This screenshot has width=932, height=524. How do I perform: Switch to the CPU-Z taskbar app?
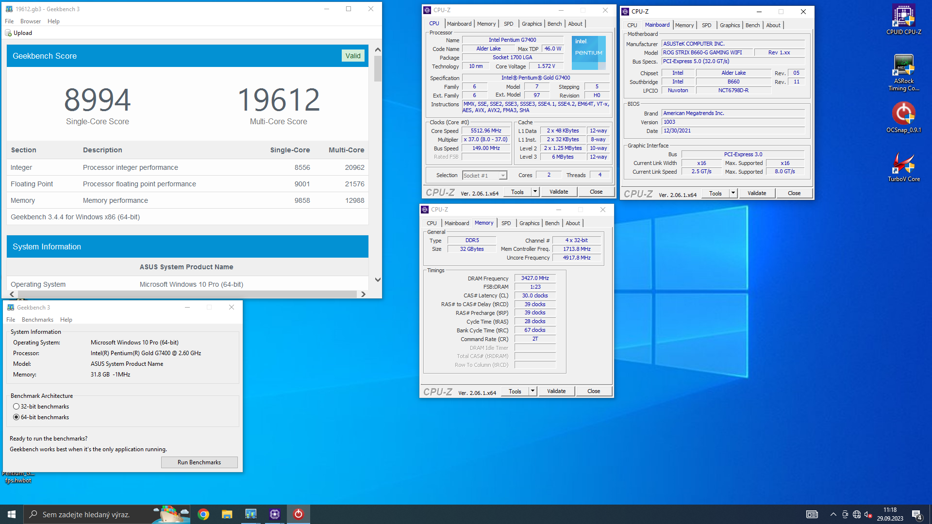point(274,514)
